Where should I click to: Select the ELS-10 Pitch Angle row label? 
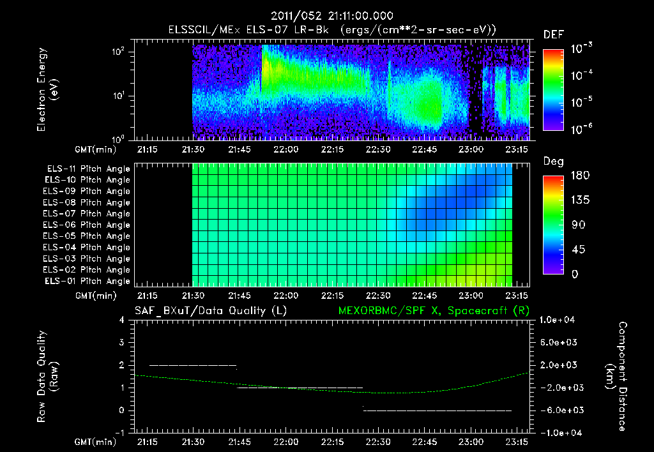tap(87, 180)
